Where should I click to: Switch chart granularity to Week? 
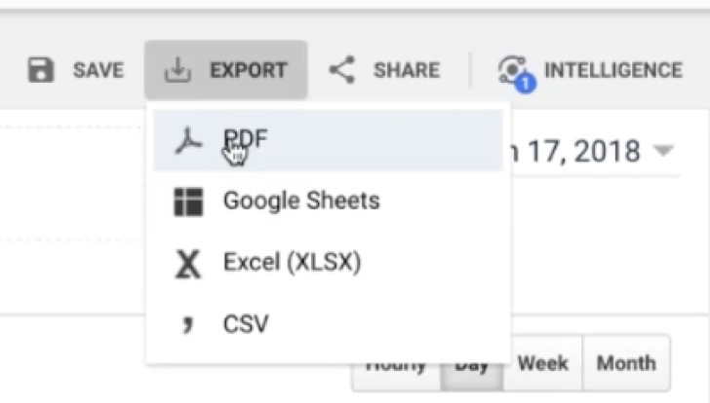[x=542, y=364]
